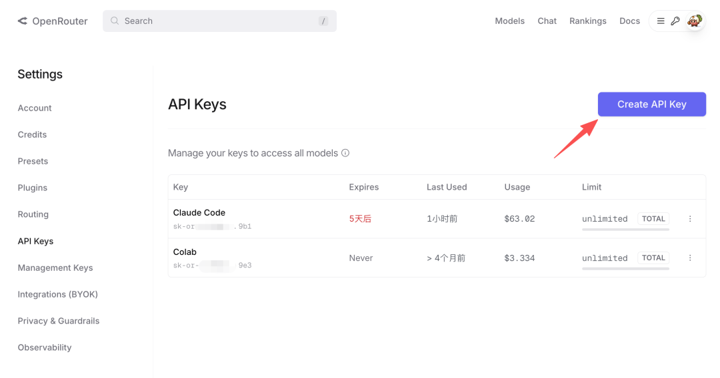
Task: Click the OpenRouter brand name
Action: (60, 21)
